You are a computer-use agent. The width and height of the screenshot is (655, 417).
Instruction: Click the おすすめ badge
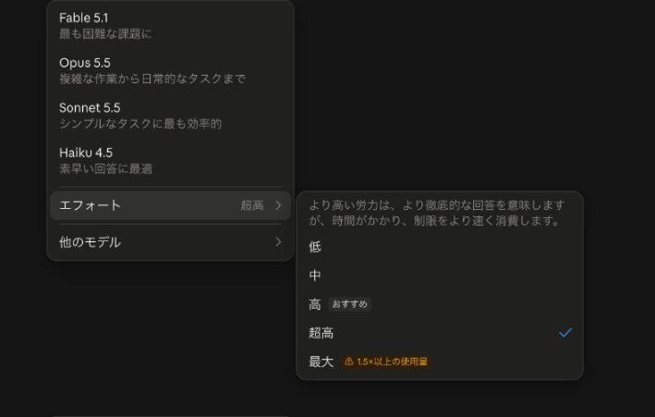click(349, 304)
